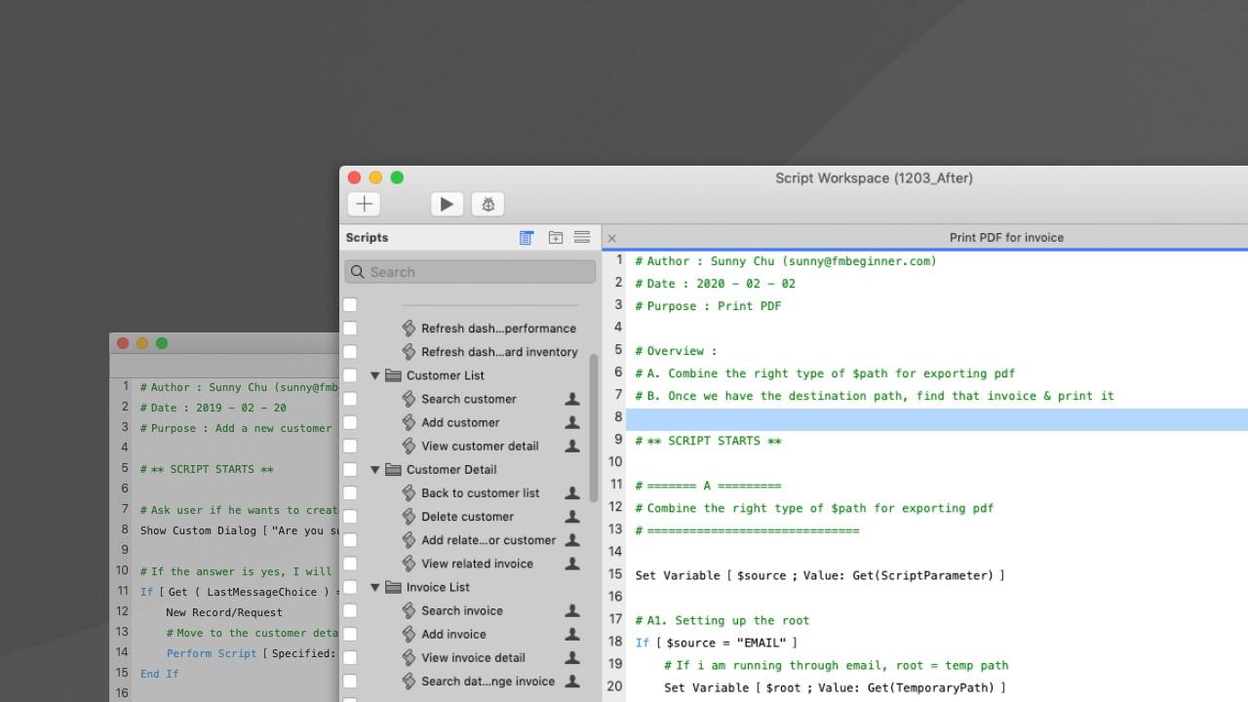Run the script with the play button
Viewport: 1248px width, 702px height.
447,204
